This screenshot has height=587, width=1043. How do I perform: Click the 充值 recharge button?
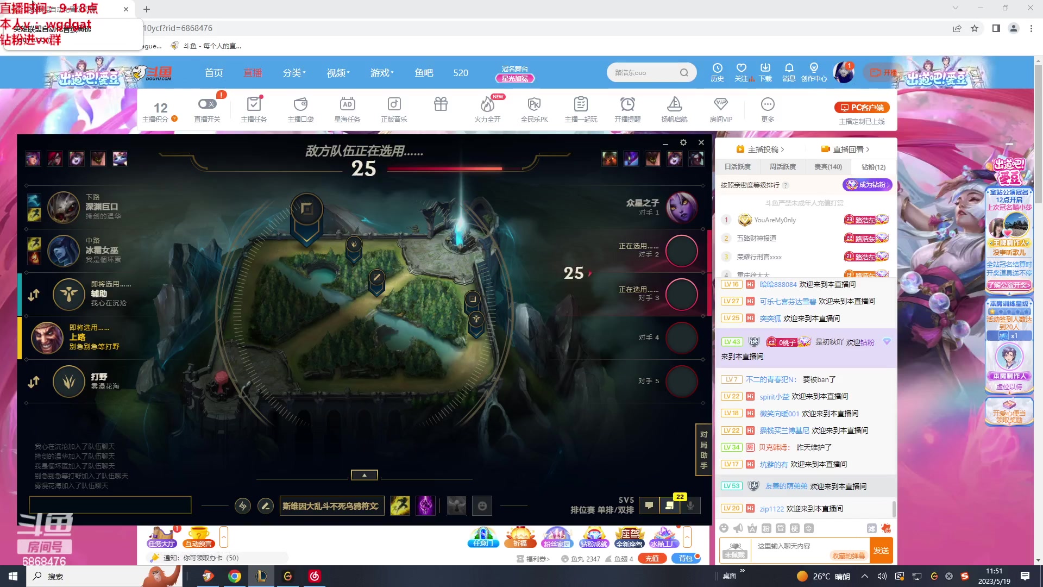(652, 558)
